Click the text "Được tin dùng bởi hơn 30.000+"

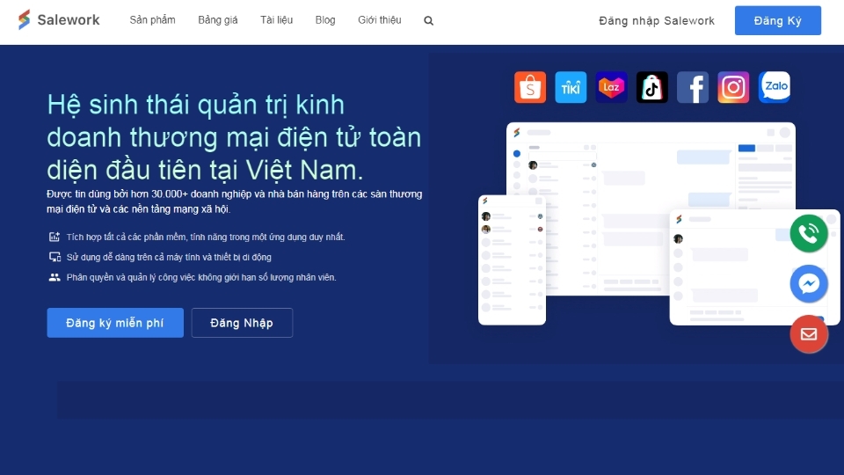(x=117, y=194)
